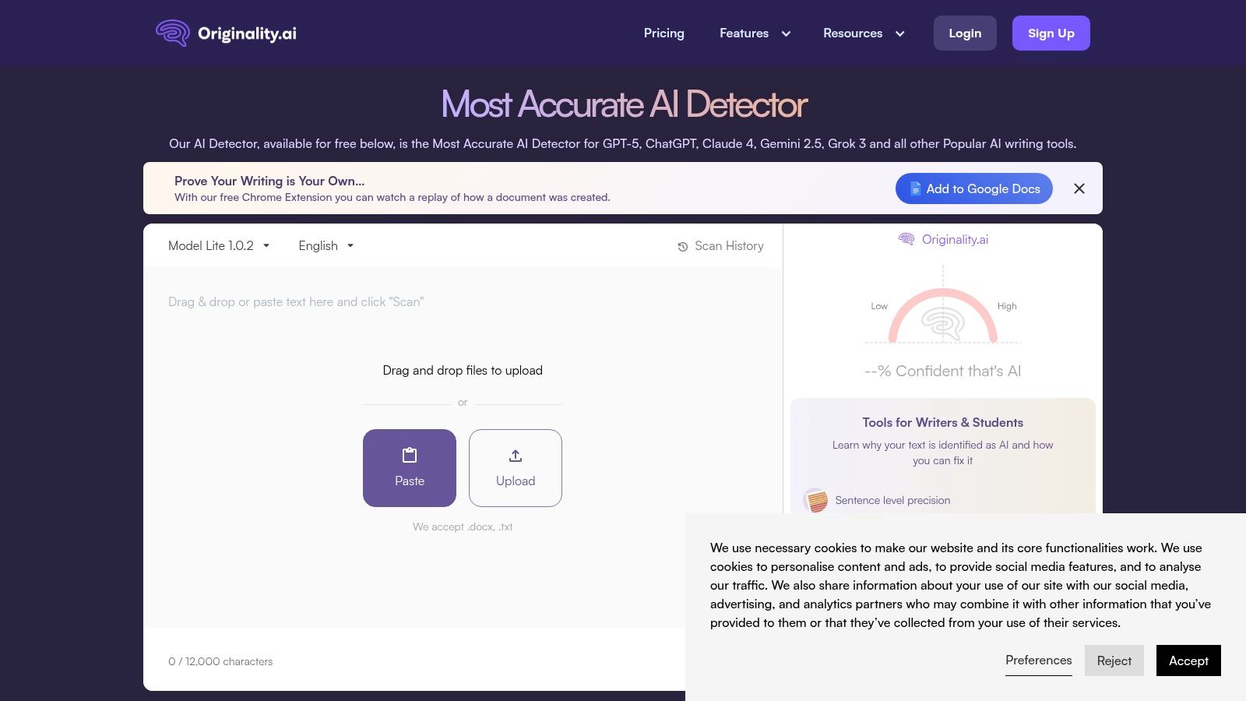Click the Originality.ai icon above the gauge

click(906, 239)
